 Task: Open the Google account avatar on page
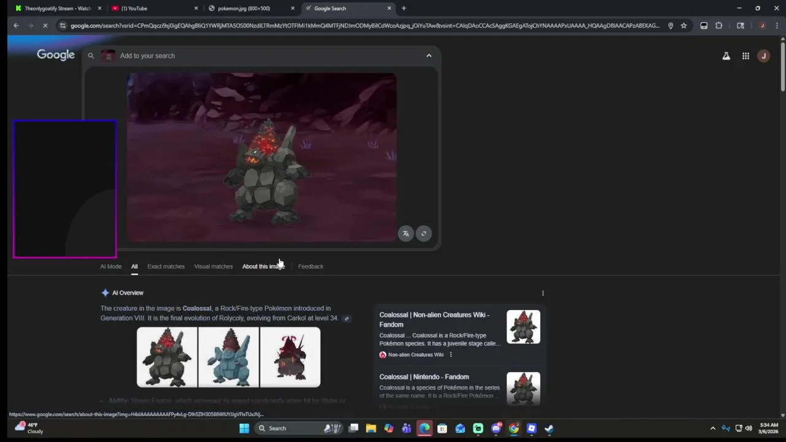tap(764, 56)
